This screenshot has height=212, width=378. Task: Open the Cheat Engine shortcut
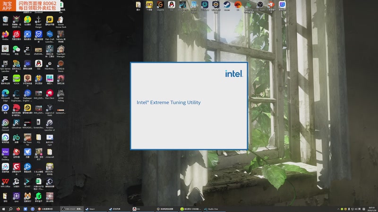17,95
